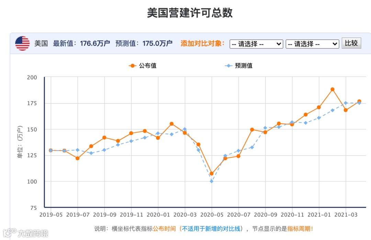The width and height of the screenshot is (371, 240).
Task: Click the 比较 button
Action: click(351, 43)
